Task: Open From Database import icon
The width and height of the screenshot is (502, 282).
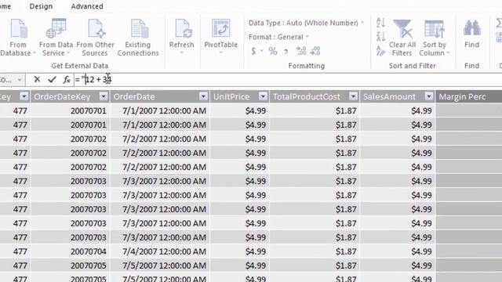Action: pyautogui.click(x=19, y=29)
